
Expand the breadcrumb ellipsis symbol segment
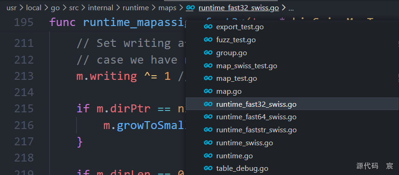[x=291, y=9]
